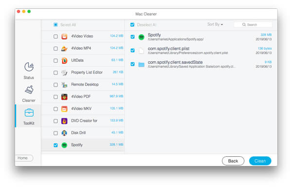Image resolution: width=292 pixels, height=187 pixels.
Task: Select Property List Editor entry
Action: [83, 73]
